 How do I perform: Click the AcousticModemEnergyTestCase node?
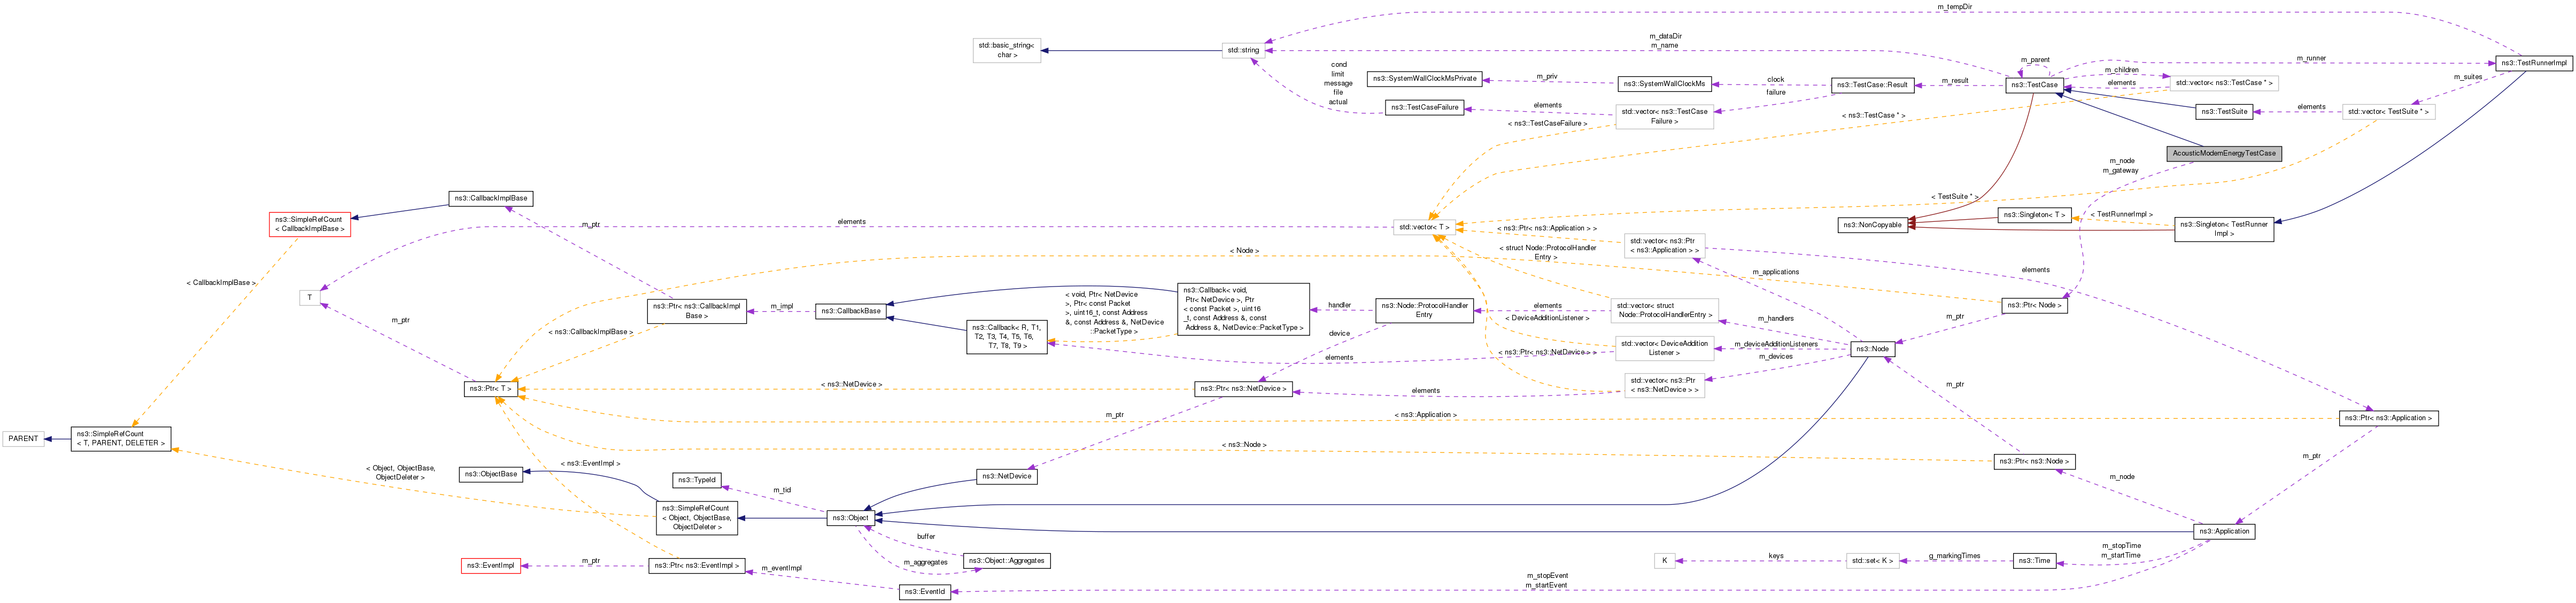[2223, 153]
